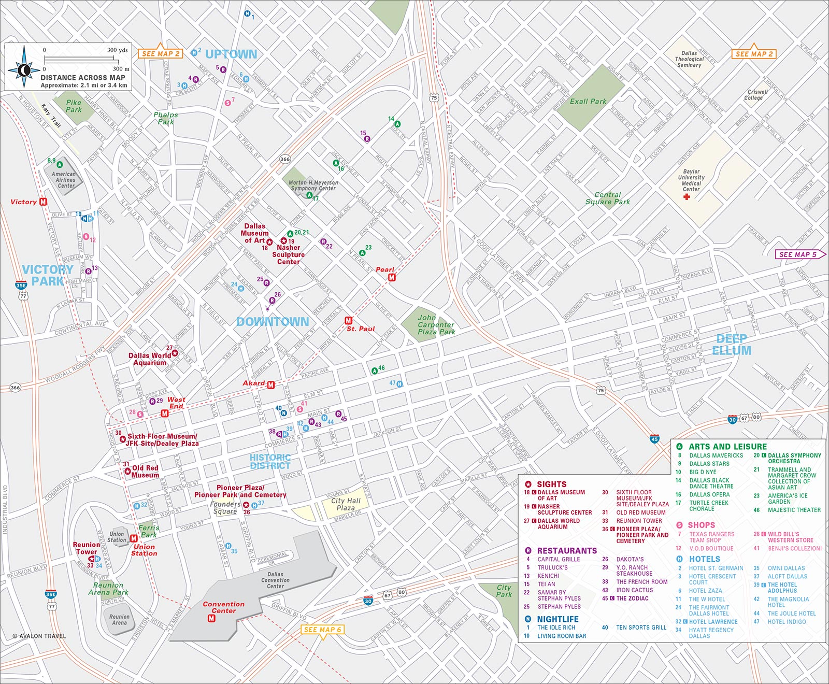Screen dimensions: 829x684
Task: Click the SEE MAP 5 arrow label
Action: coord(799,254)
